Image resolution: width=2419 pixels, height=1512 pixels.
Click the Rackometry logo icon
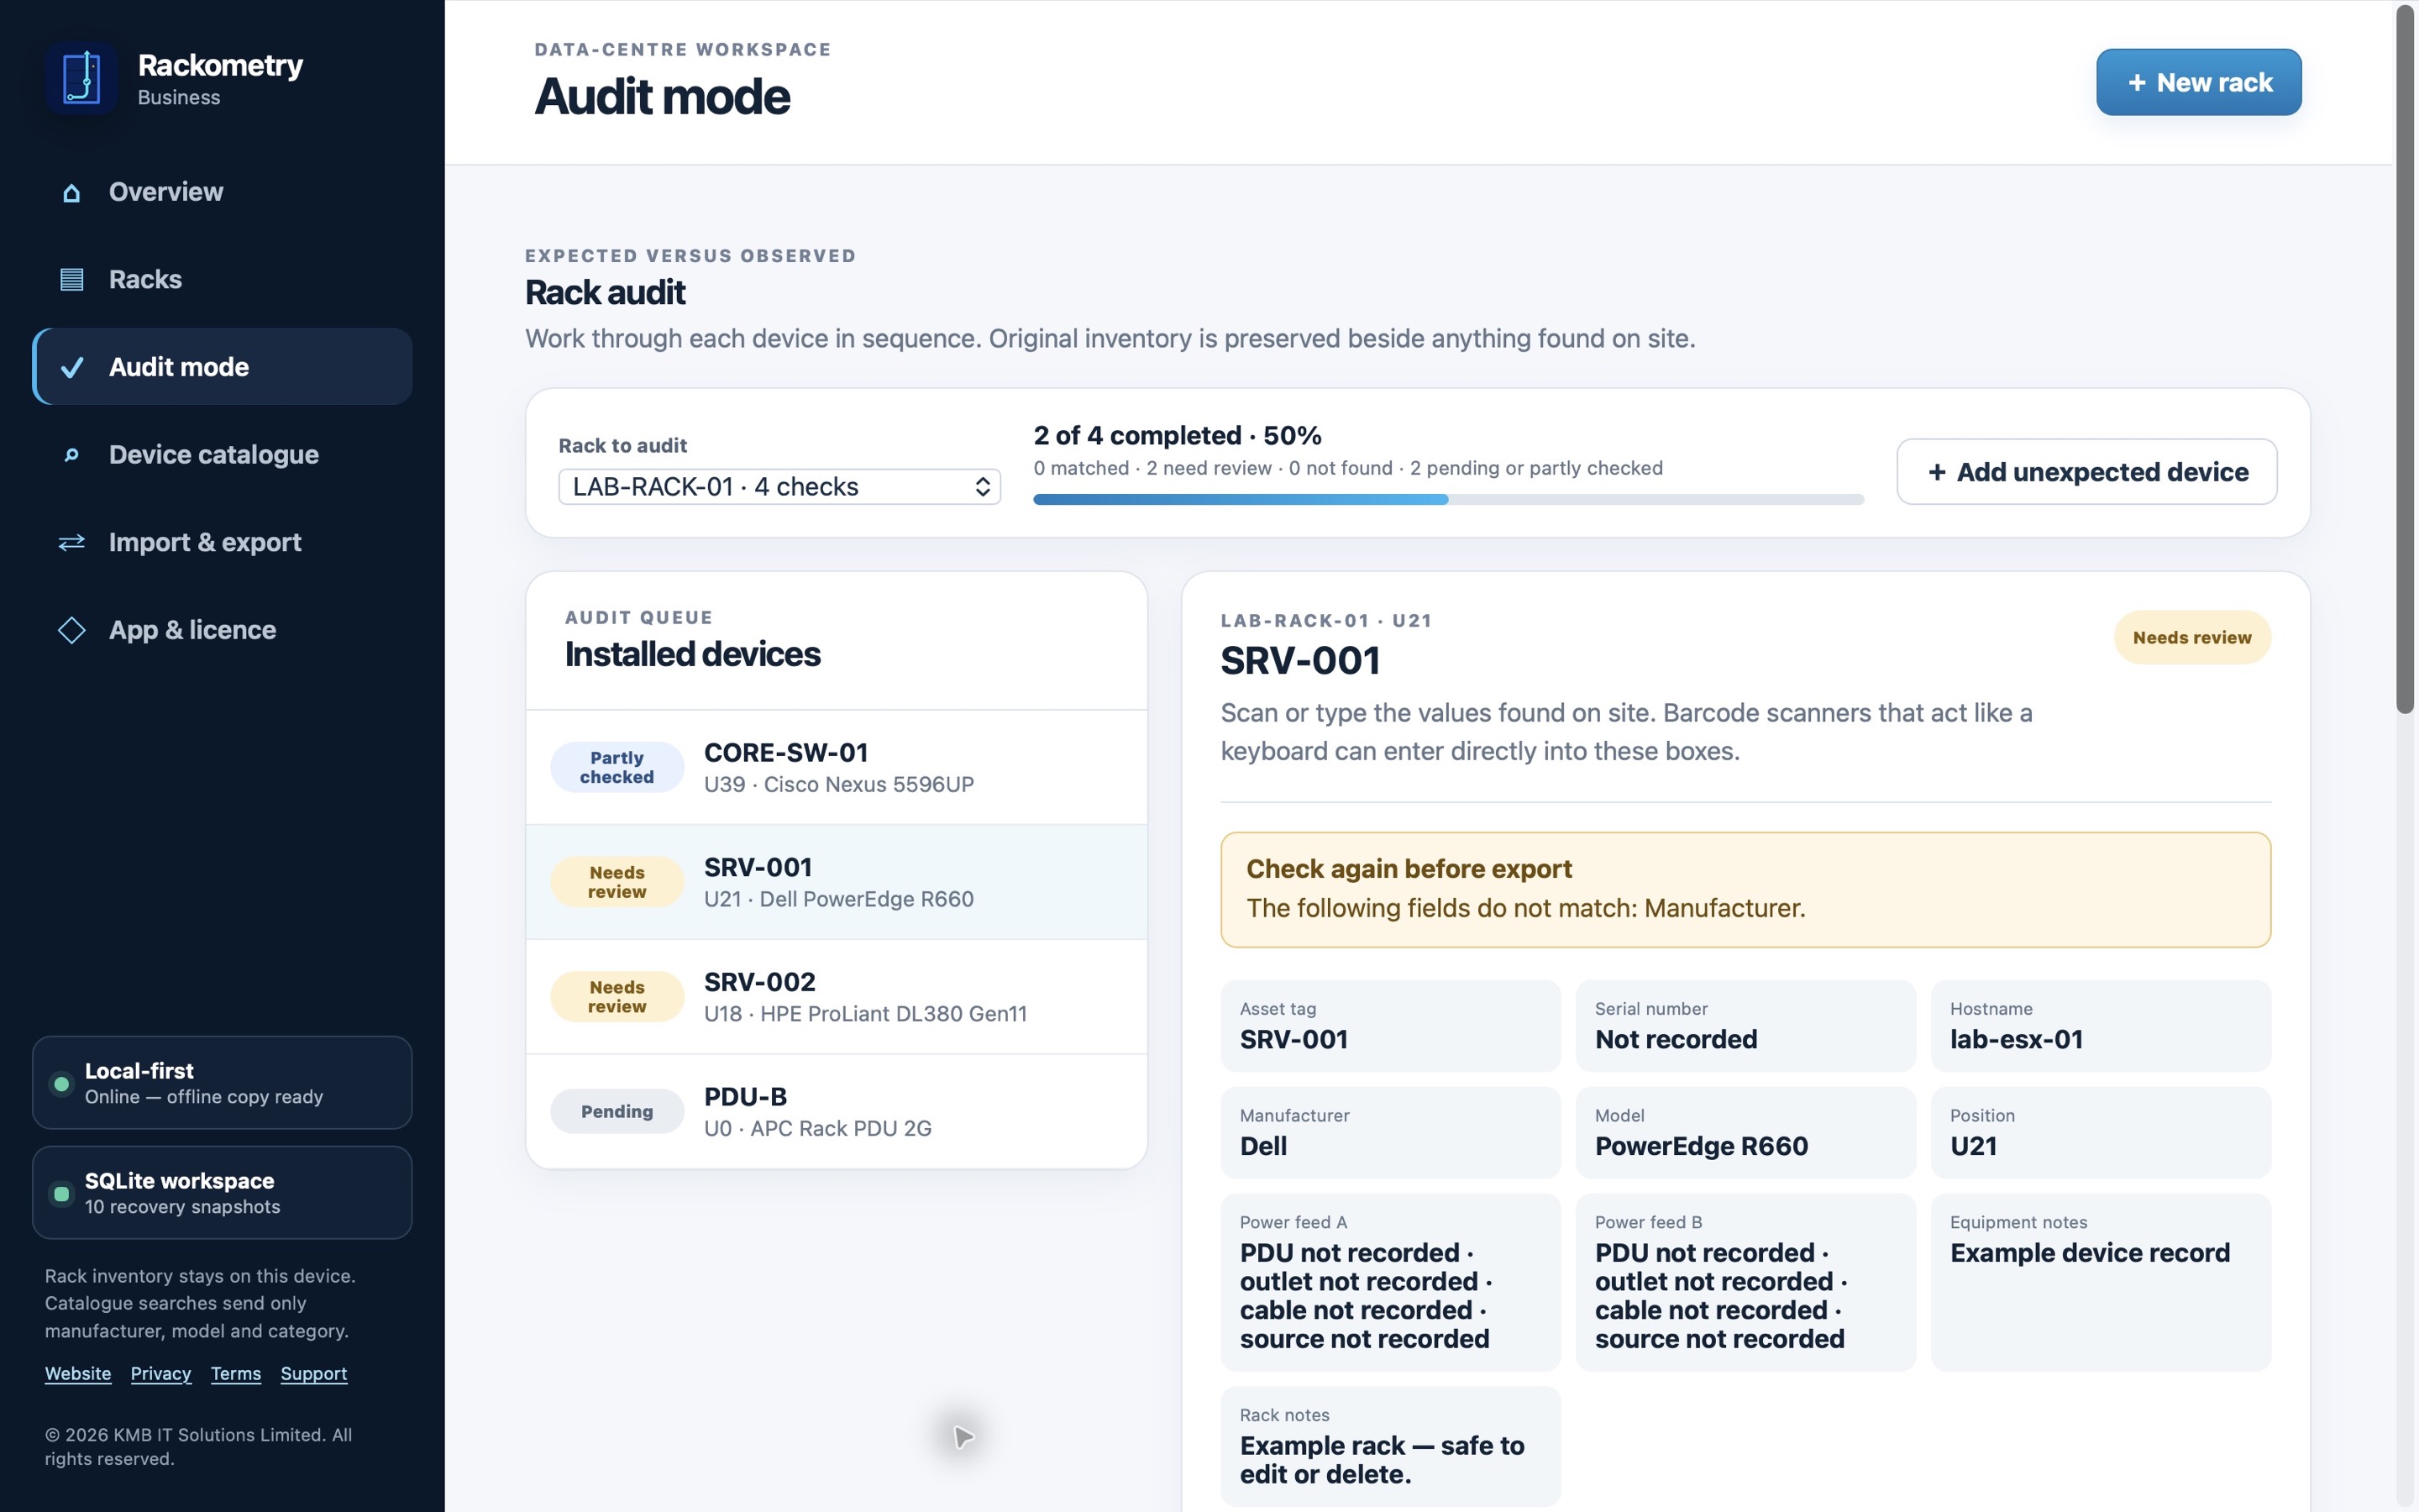tap(81, 78)
